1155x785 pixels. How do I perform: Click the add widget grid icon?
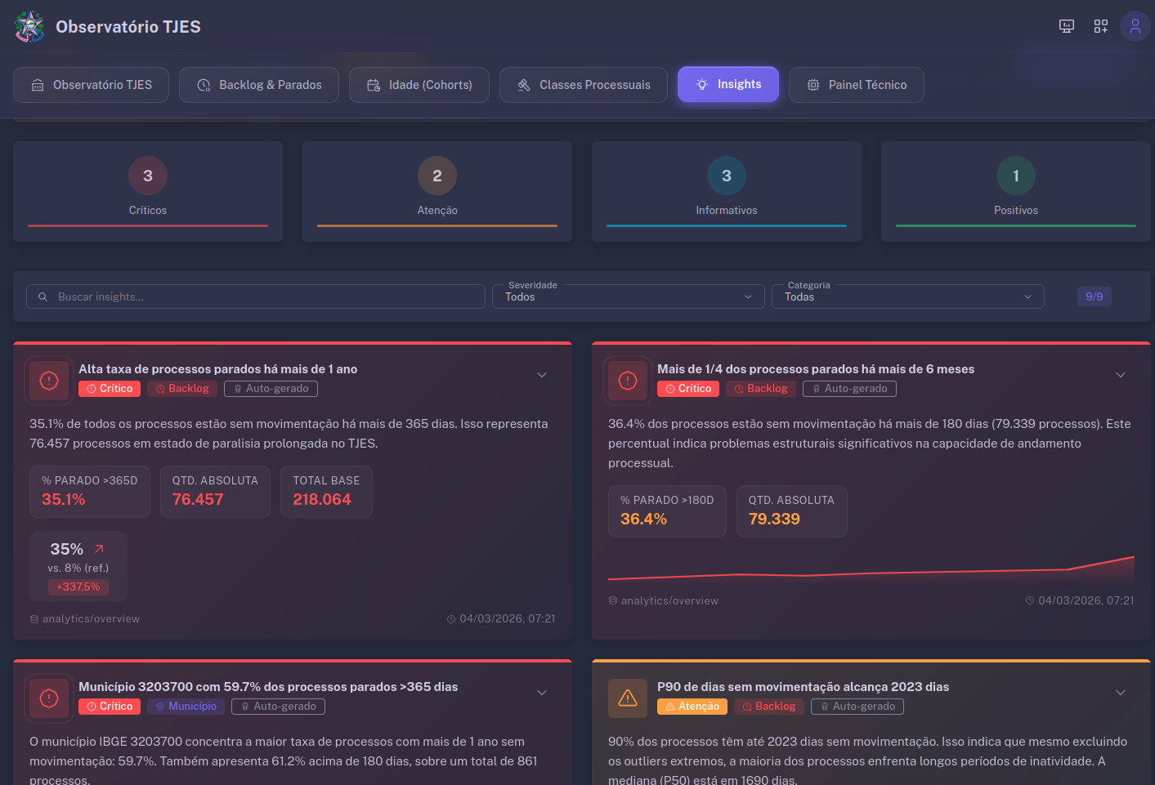[1100, 25]
